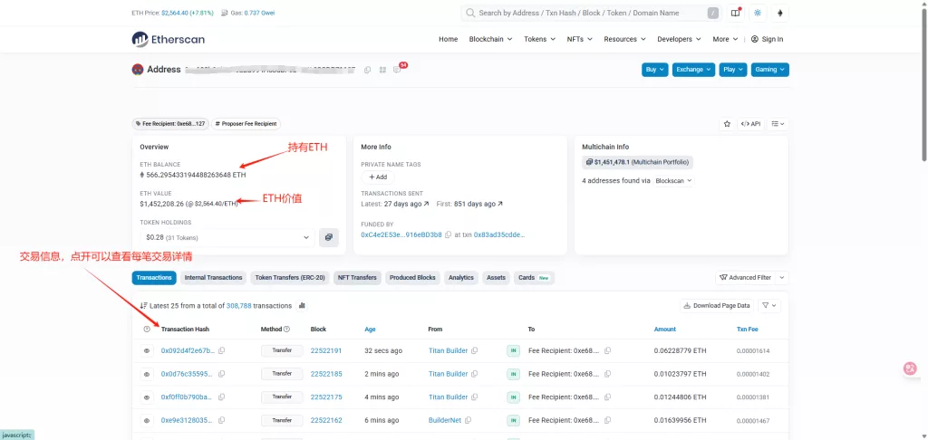Copy BuilderNet address icon
This screenshot has width=928, height=440.
pyautogui.click(x=469, y=420)
